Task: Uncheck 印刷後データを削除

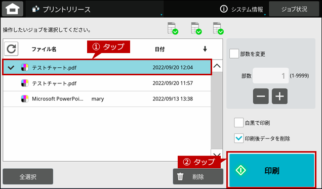Action: click(x=238, y=138)
